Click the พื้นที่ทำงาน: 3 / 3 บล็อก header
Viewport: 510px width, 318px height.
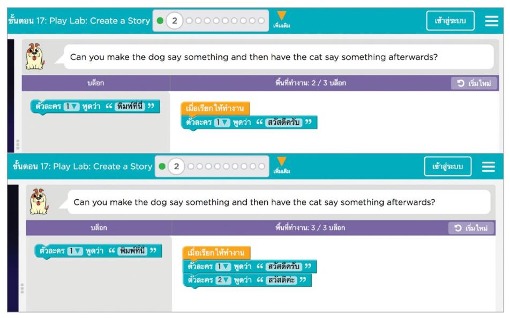click(310, 228)
